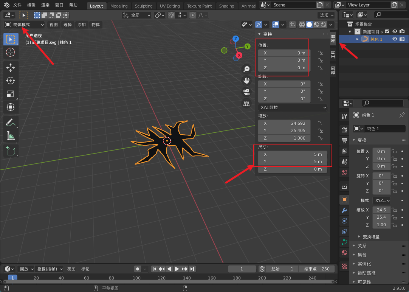
Task: Select the Rotate tool
Action: 11,81
